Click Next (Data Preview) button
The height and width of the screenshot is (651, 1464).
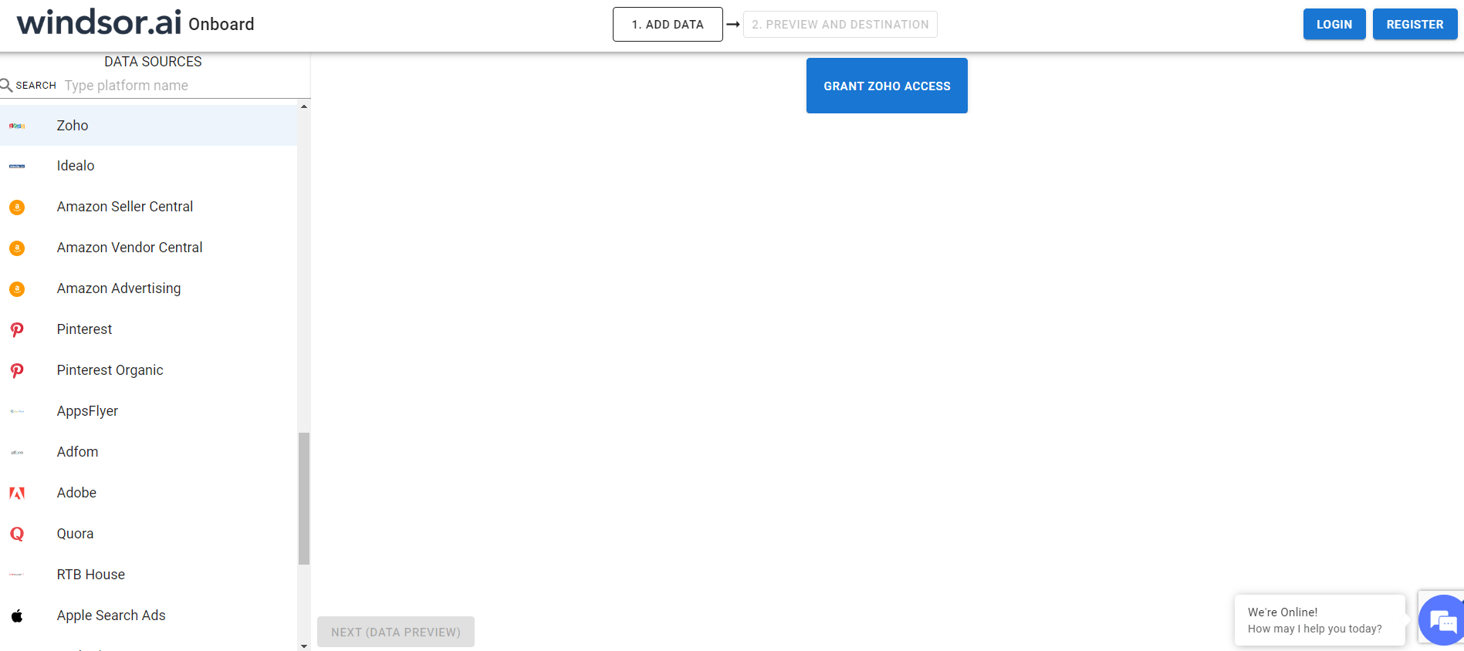click(396, 632)
